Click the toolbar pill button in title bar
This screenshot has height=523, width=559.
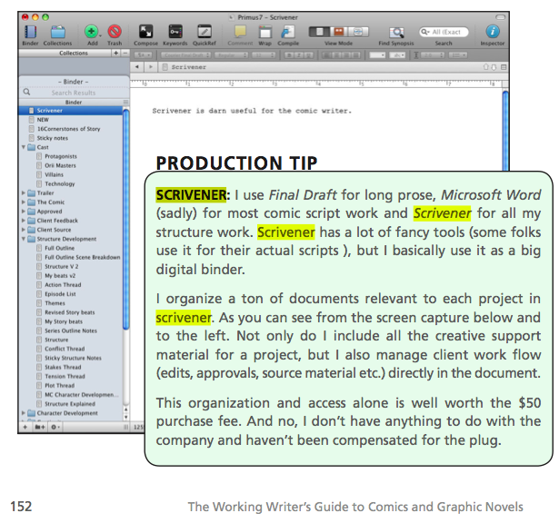501,17
